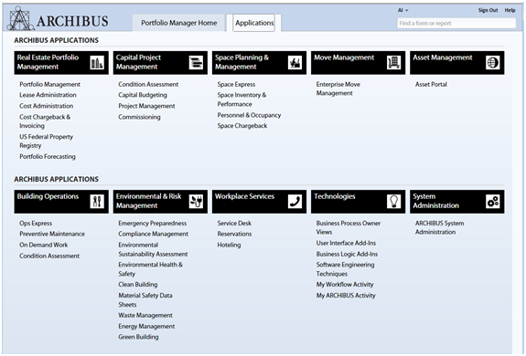Open Commissioning link

click(139, 117)
